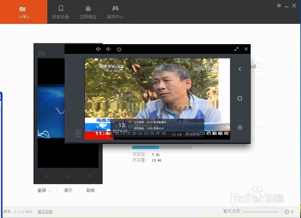This screenshot has height=218, width=301.
Task: Click the task progress bar in status bar
Action: (260, 212)
